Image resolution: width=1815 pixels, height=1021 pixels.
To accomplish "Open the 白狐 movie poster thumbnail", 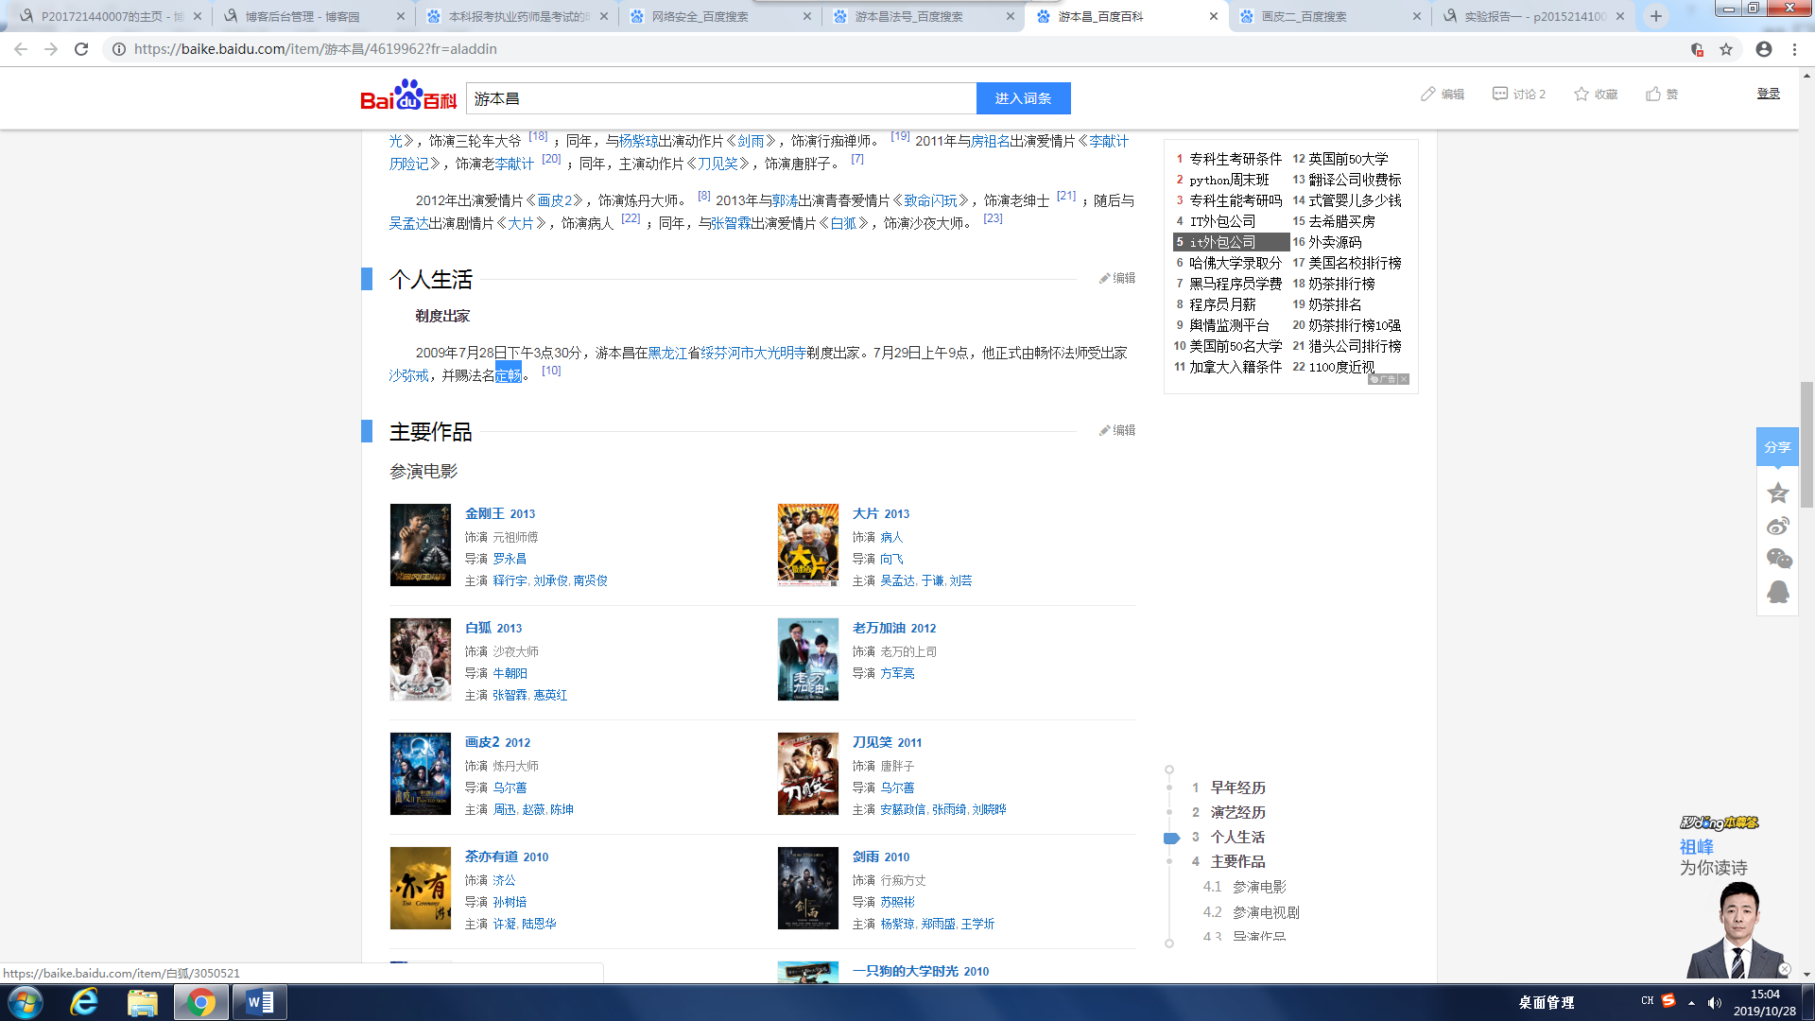I will point(421,659).
